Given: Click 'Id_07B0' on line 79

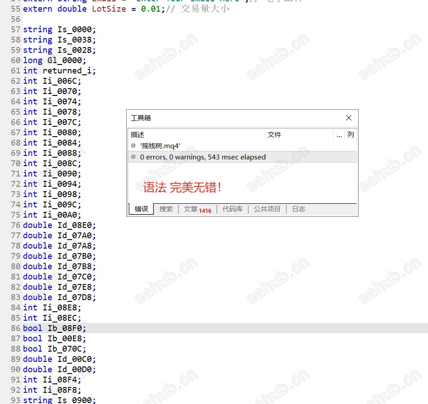Looking at the screenshot, I should click(x=74, y=256).
